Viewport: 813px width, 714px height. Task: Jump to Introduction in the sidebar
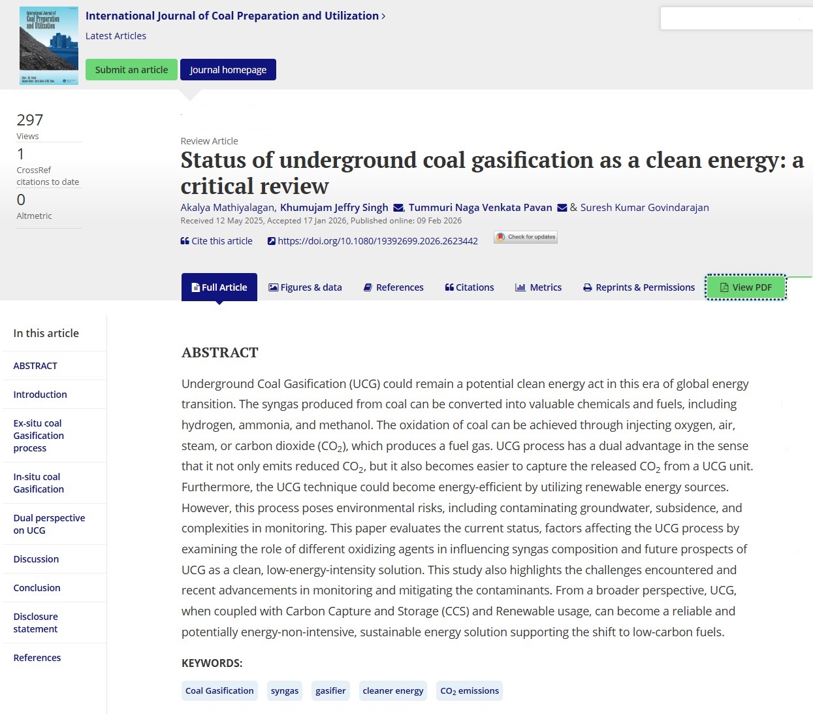pos(40,395)
